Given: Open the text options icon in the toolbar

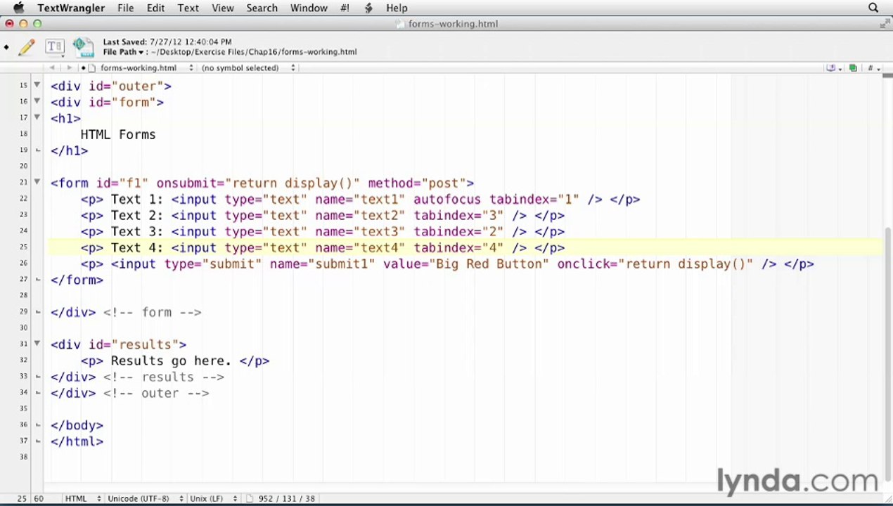Looking at the screenshot, I should [54, 47].
